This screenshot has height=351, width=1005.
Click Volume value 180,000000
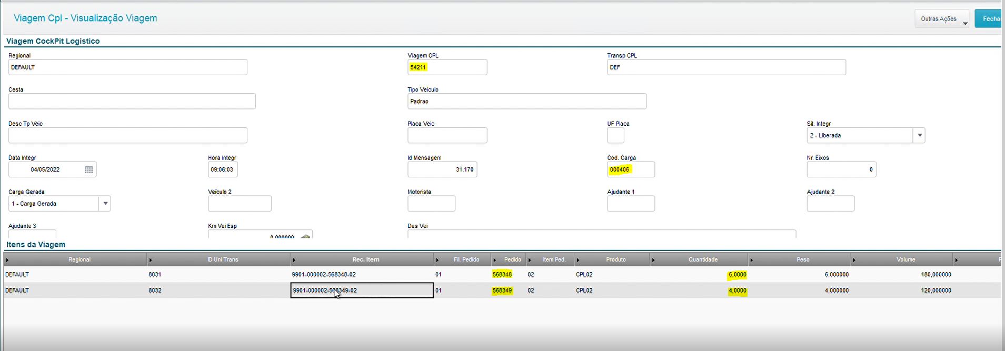[936, 274]
